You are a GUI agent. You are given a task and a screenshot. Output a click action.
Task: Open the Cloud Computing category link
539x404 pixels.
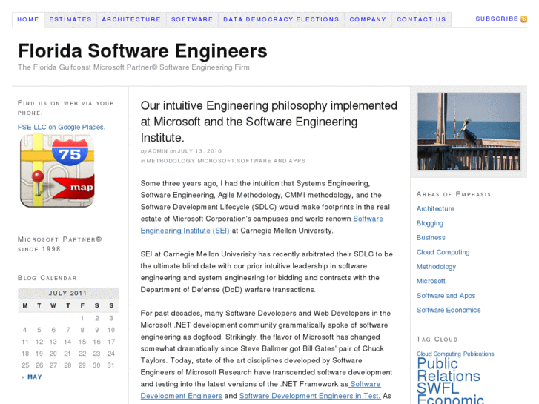coord(443,252)
